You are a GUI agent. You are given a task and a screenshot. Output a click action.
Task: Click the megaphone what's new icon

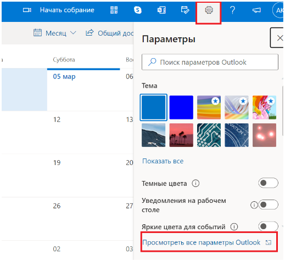point(256,10)
